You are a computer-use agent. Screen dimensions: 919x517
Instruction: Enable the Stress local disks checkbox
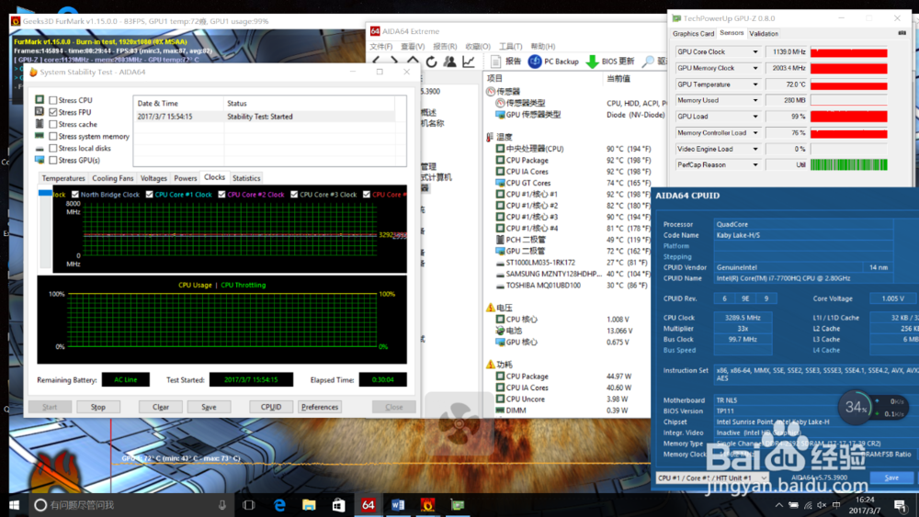click(53, 148)
